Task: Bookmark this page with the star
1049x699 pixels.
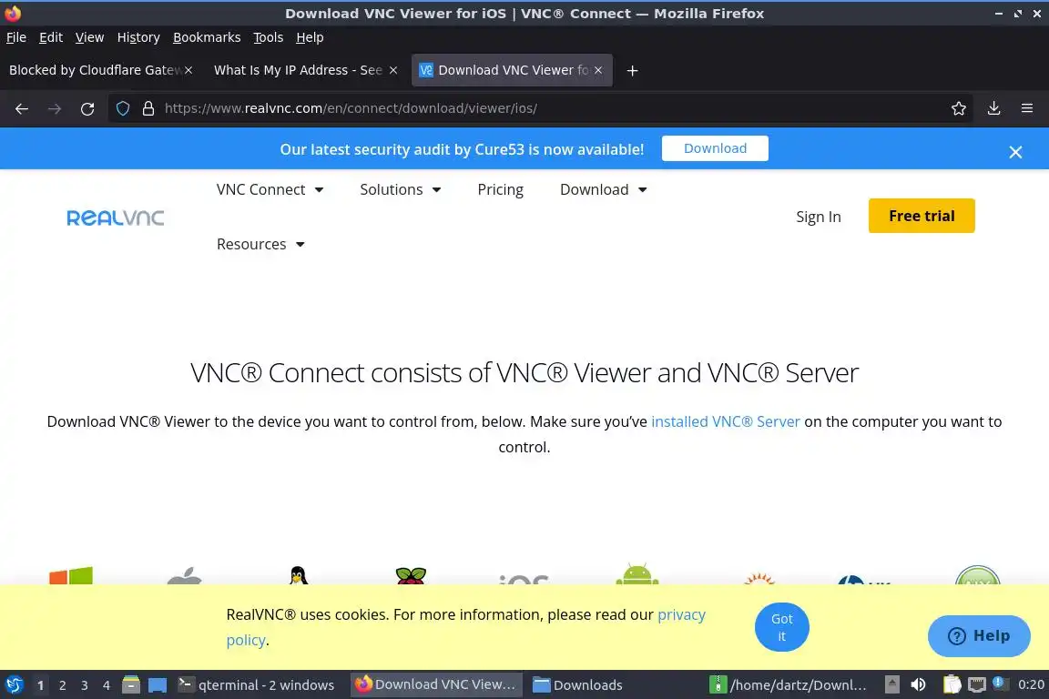Action: pyautogui.click(x=959, y=108)
